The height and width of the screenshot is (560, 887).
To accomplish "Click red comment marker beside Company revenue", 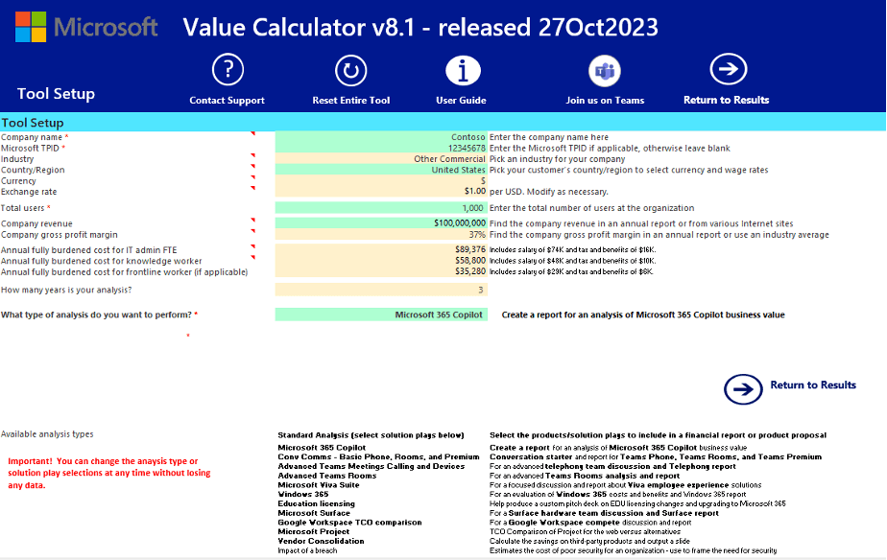I will [252, 220].
